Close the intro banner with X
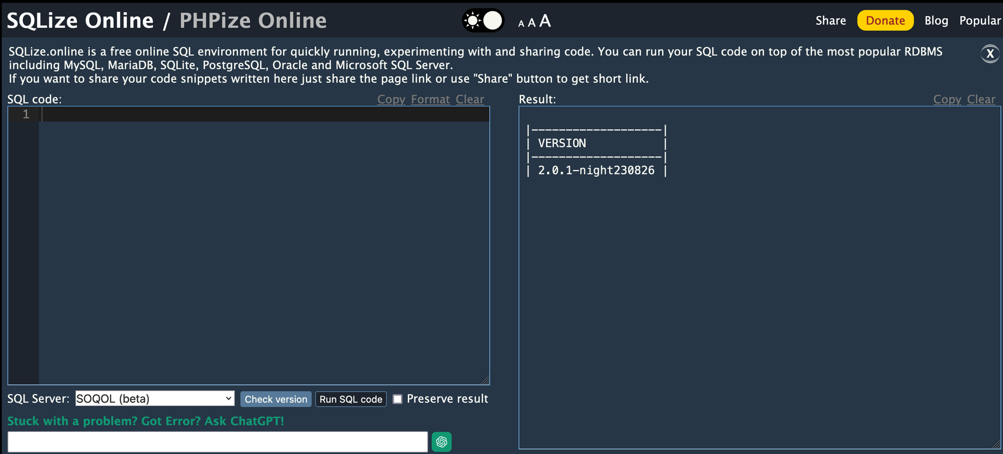The height and width of the screenshot is (454, 1003). tap(990, 53)
